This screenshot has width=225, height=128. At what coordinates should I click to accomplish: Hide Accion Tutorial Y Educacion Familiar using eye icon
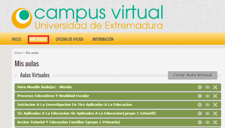tap(207, 122)
